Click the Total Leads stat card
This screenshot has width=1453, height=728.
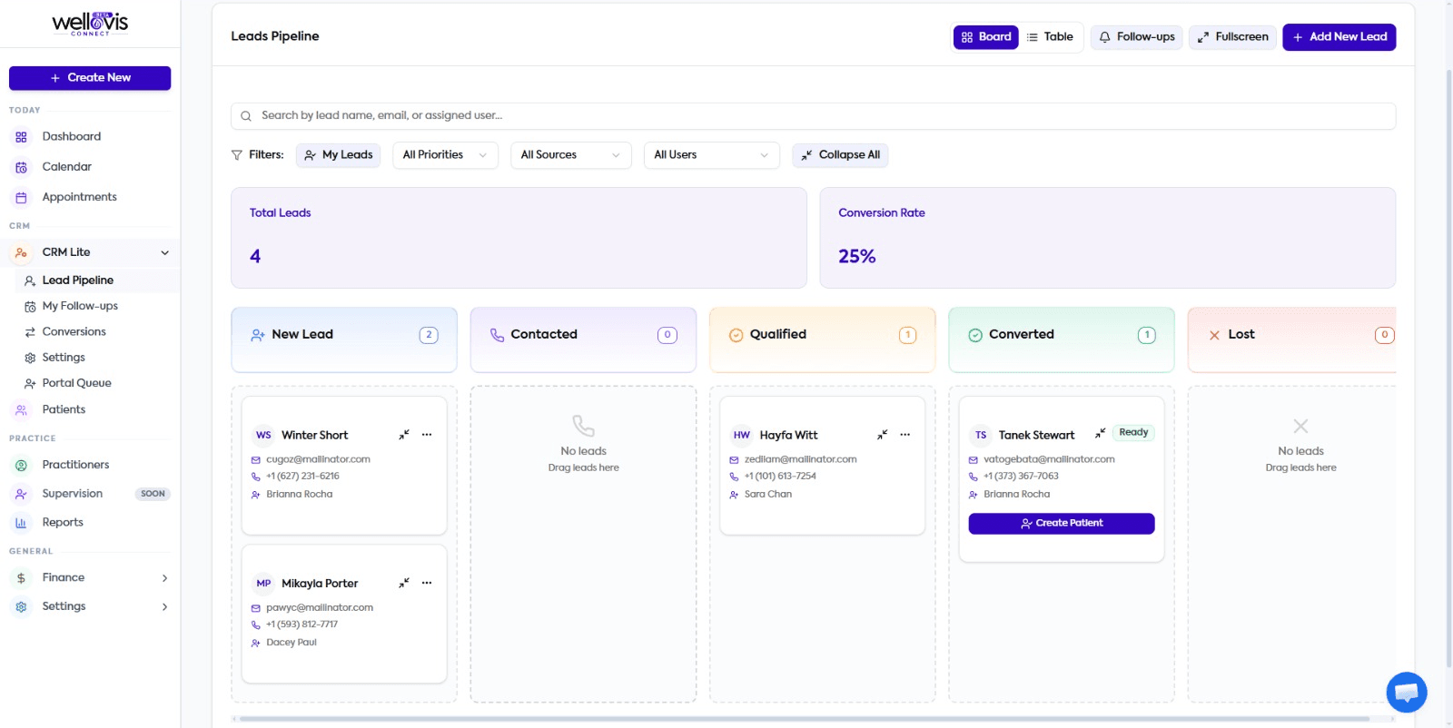click(x=519, y=238)
